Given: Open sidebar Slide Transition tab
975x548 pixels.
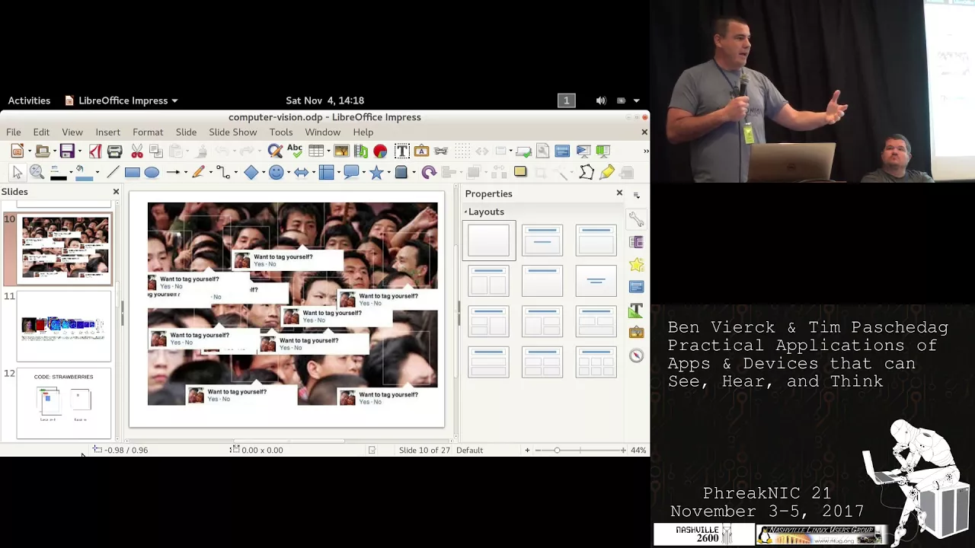Looking at the screenshot, I should [636, 242].
